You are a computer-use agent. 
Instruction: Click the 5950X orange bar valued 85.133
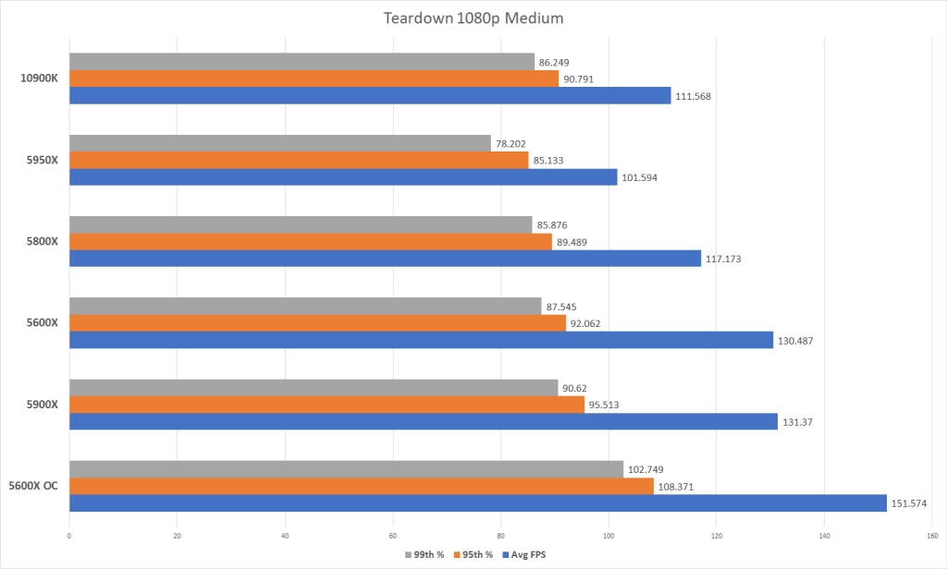[x=299, y=160]
